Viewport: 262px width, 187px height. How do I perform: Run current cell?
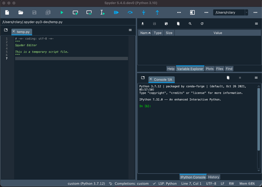click(x=75, y=13)
